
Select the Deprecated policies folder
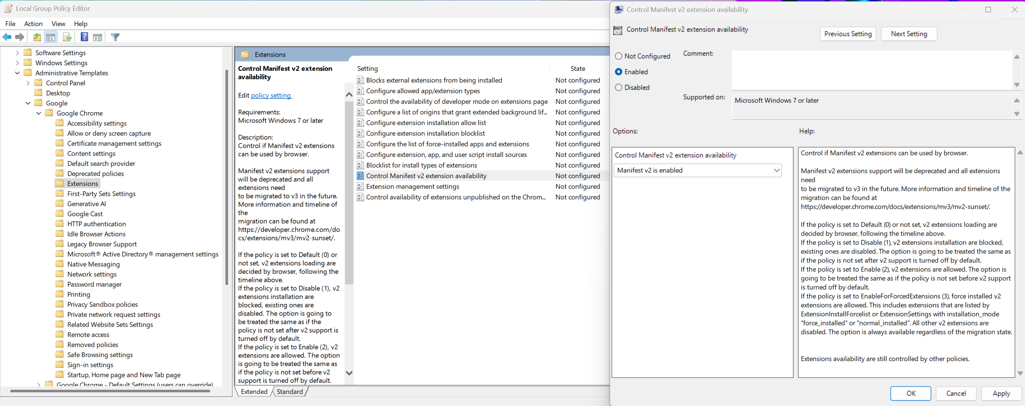[x=96, y=174]
